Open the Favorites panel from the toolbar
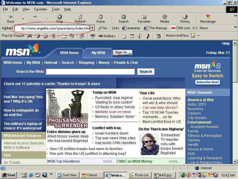 144,18
